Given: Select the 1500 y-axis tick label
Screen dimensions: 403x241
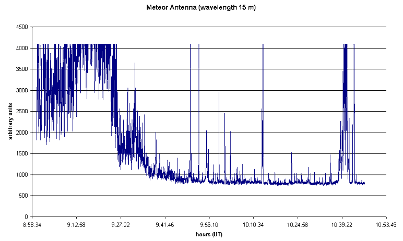Looking at the screenshot, I should click(x=22, y=154).
